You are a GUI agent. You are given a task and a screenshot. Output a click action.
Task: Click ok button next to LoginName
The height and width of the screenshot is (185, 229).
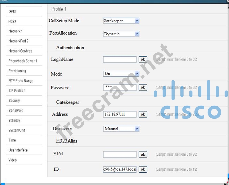[143, 59]
